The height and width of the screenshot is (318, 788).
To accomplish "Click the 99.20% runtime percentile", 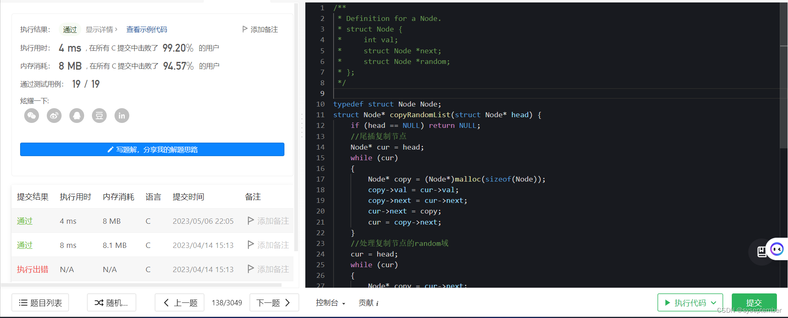I will click(x=178, y=48).
